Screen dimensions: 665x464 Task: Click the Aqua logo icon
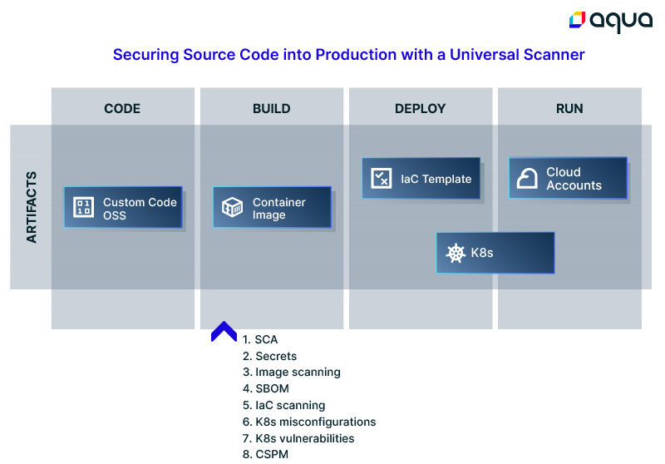(577, 19)
